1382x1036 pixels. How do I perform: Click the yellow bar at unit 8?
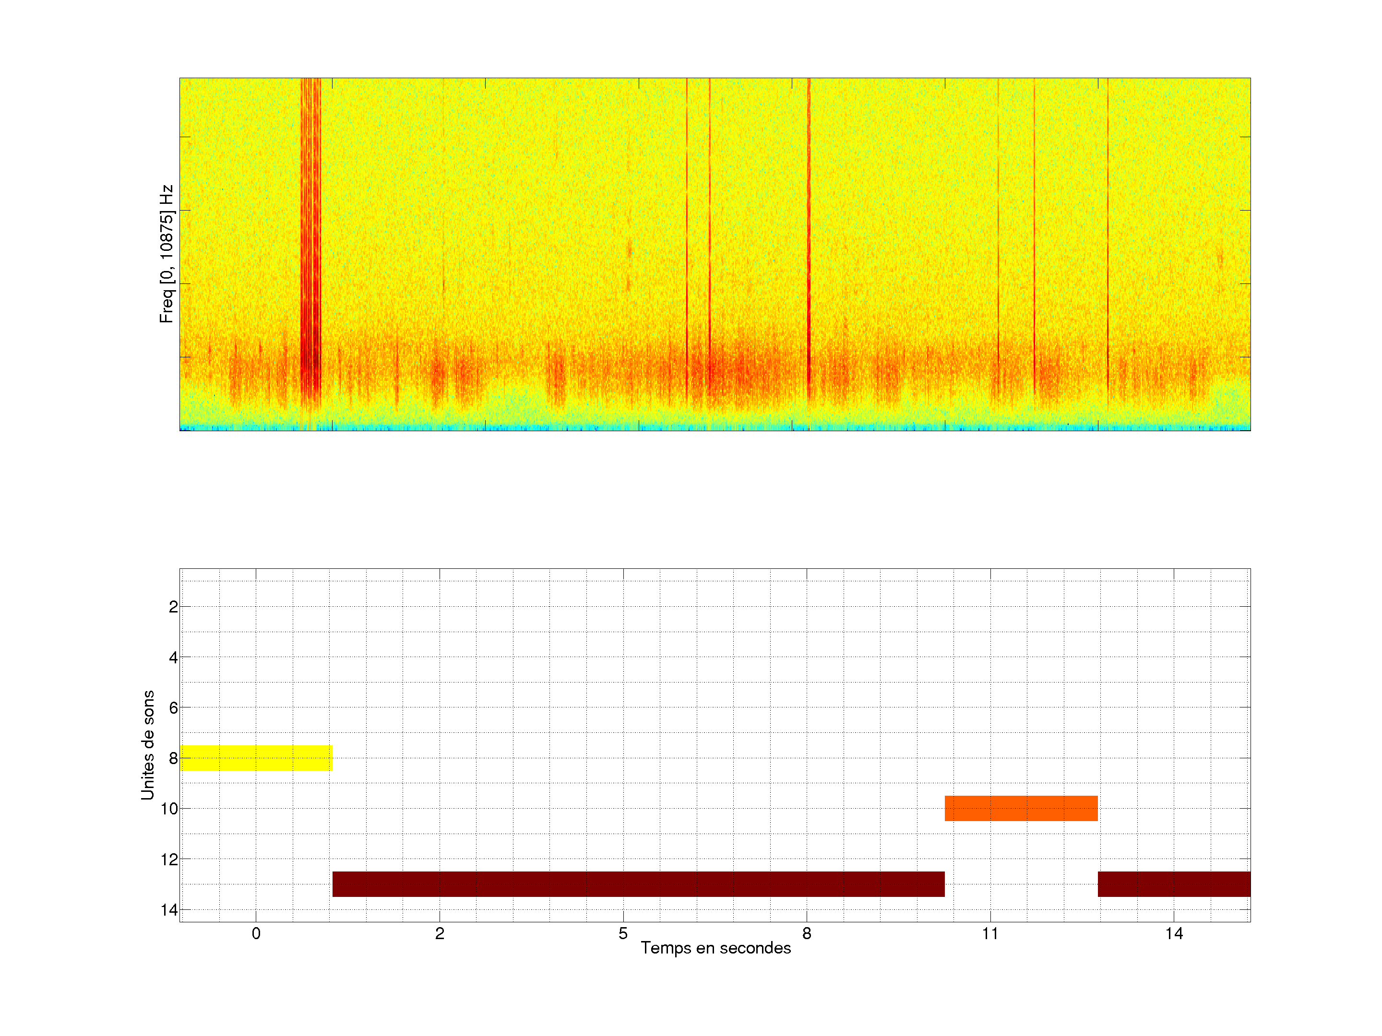pyautogui.click(x=256, y=757)
